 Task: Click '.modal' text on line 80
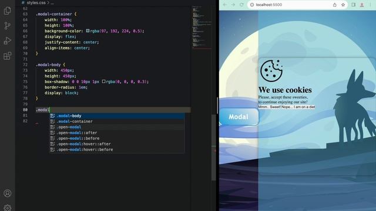click(42, 110)
